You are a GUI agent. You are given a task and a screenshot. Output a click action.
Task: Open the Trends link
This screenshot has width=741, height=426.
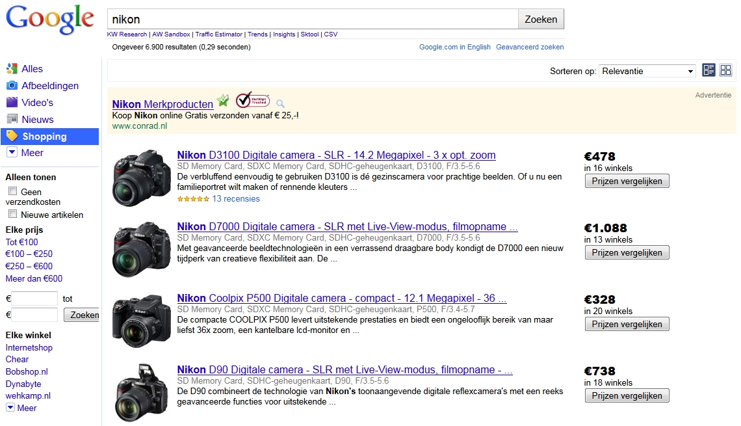[x=257, y=34]
